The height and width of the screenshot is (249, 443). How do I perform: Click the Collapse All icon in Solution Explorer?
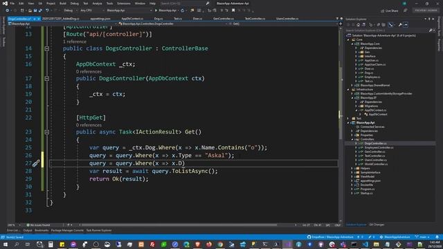tap(379, 25)
